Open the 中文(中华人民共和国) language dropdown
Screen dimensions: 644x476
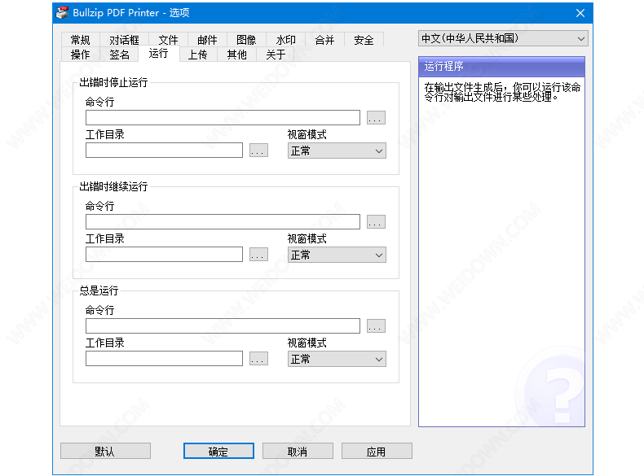[x=503, y=38]
